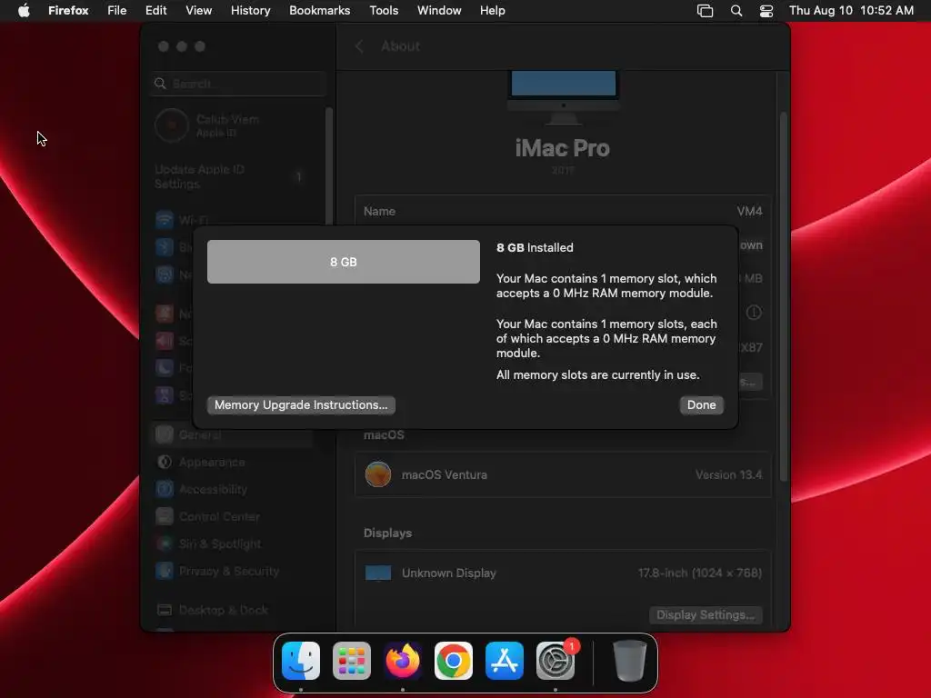Click the Name row value VM4
This screenshot has width=931, height=698.
click(x=749, y=211)
